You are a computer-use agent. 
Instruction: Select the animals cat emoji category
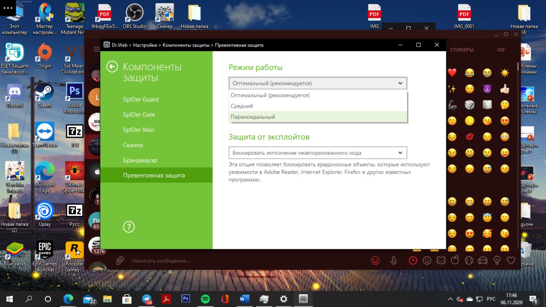click(x=441, y=260)
